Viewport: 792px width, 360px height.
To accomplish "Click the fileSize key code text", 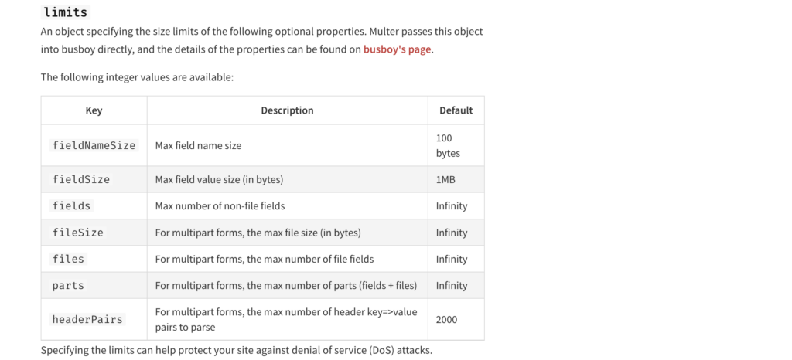I will pos(78,233).
